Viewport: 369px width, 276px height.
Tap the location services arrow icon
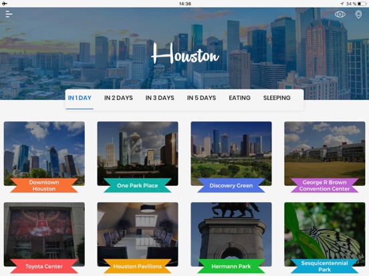pyautogui.click(x=342, y=3)
